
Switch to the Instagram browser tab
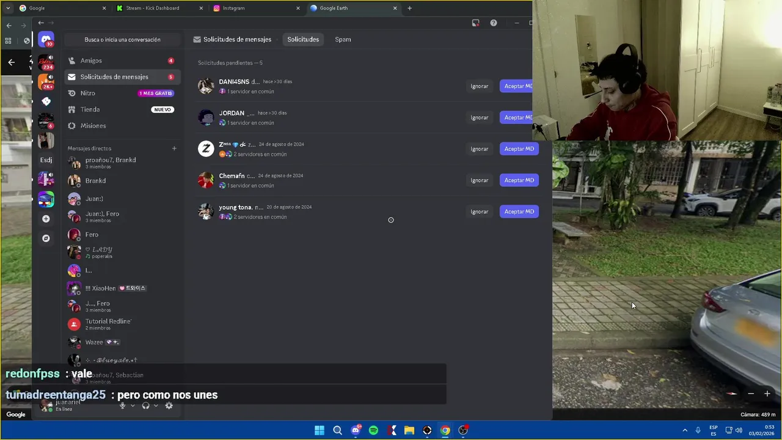click(256, 8)
